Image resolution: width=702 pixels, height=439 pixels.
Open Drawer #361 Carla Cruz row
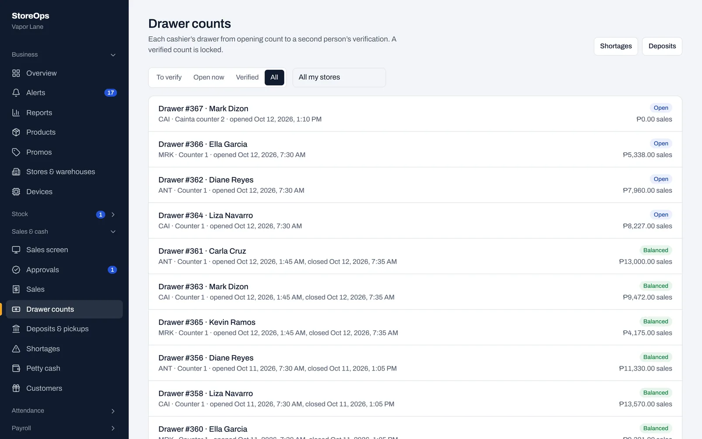tap(415, 256)
